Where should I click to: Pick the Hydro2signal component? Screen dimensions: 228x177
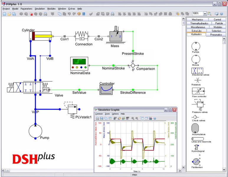pos(197,147)
